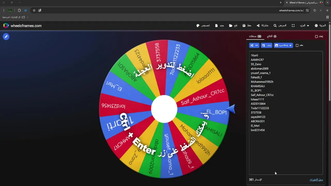
Task: Click the entry lolaaa1111 in the list
Action: [x=257, y=99]
